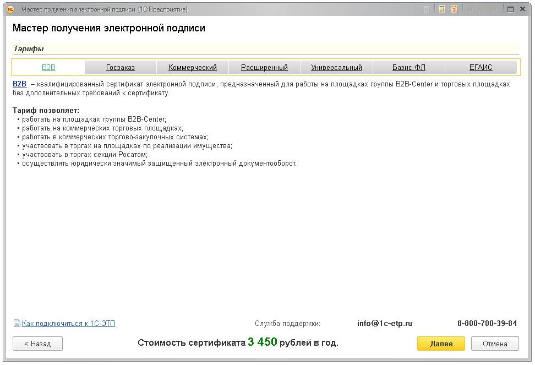Click the greyed M, M+, M- memory buttons
535x365 pixels.
pyautogui.click(x=483, y=9)
